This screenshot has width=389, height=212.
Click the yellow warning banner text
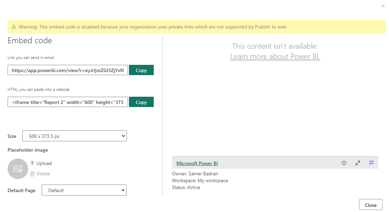pyautogui.click(x=153, y=27)
